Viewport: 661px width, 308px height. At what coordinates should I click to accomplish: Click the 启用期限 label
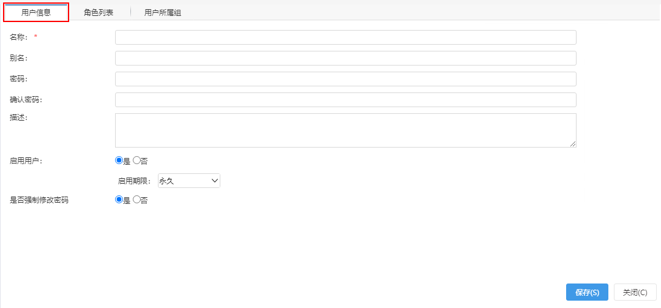pos(134,181)
